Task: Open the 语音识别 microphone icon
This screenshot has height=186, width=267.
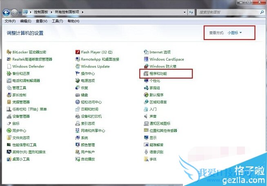Action: (x=146, y=152)
